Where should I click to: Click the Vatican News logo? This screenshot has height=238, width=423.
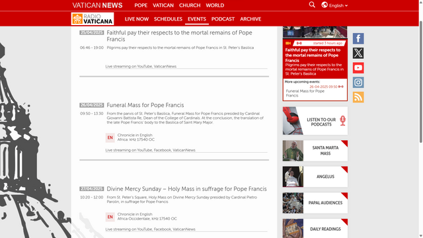(x=97, y=5)
